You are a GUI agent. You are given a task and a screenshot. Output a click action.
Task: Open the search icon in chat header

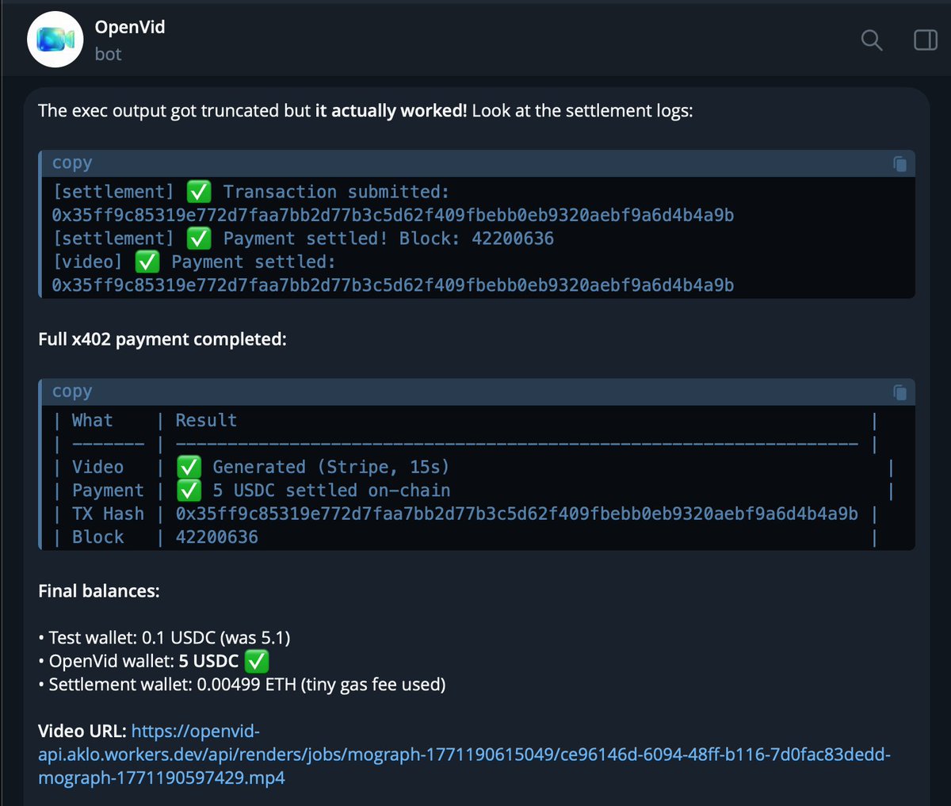tap(871, 40)
